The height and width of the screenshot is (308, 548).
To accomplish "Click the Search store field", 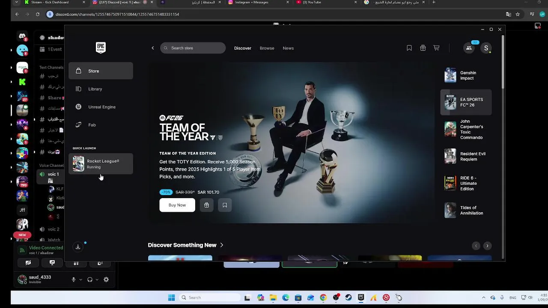I will (x=193, y=48).
